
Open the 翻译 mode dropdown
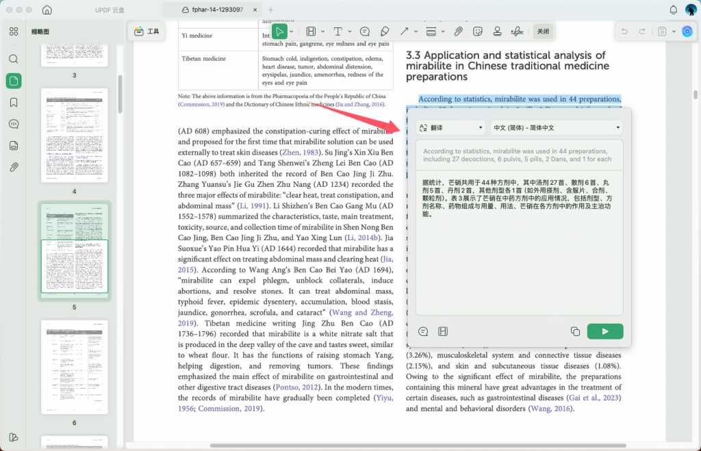[x=451, y=128]
